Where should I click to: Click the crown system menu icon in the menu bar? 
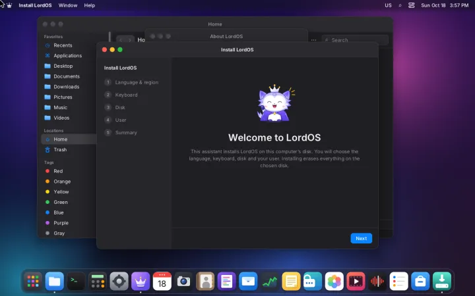[9, 5]
